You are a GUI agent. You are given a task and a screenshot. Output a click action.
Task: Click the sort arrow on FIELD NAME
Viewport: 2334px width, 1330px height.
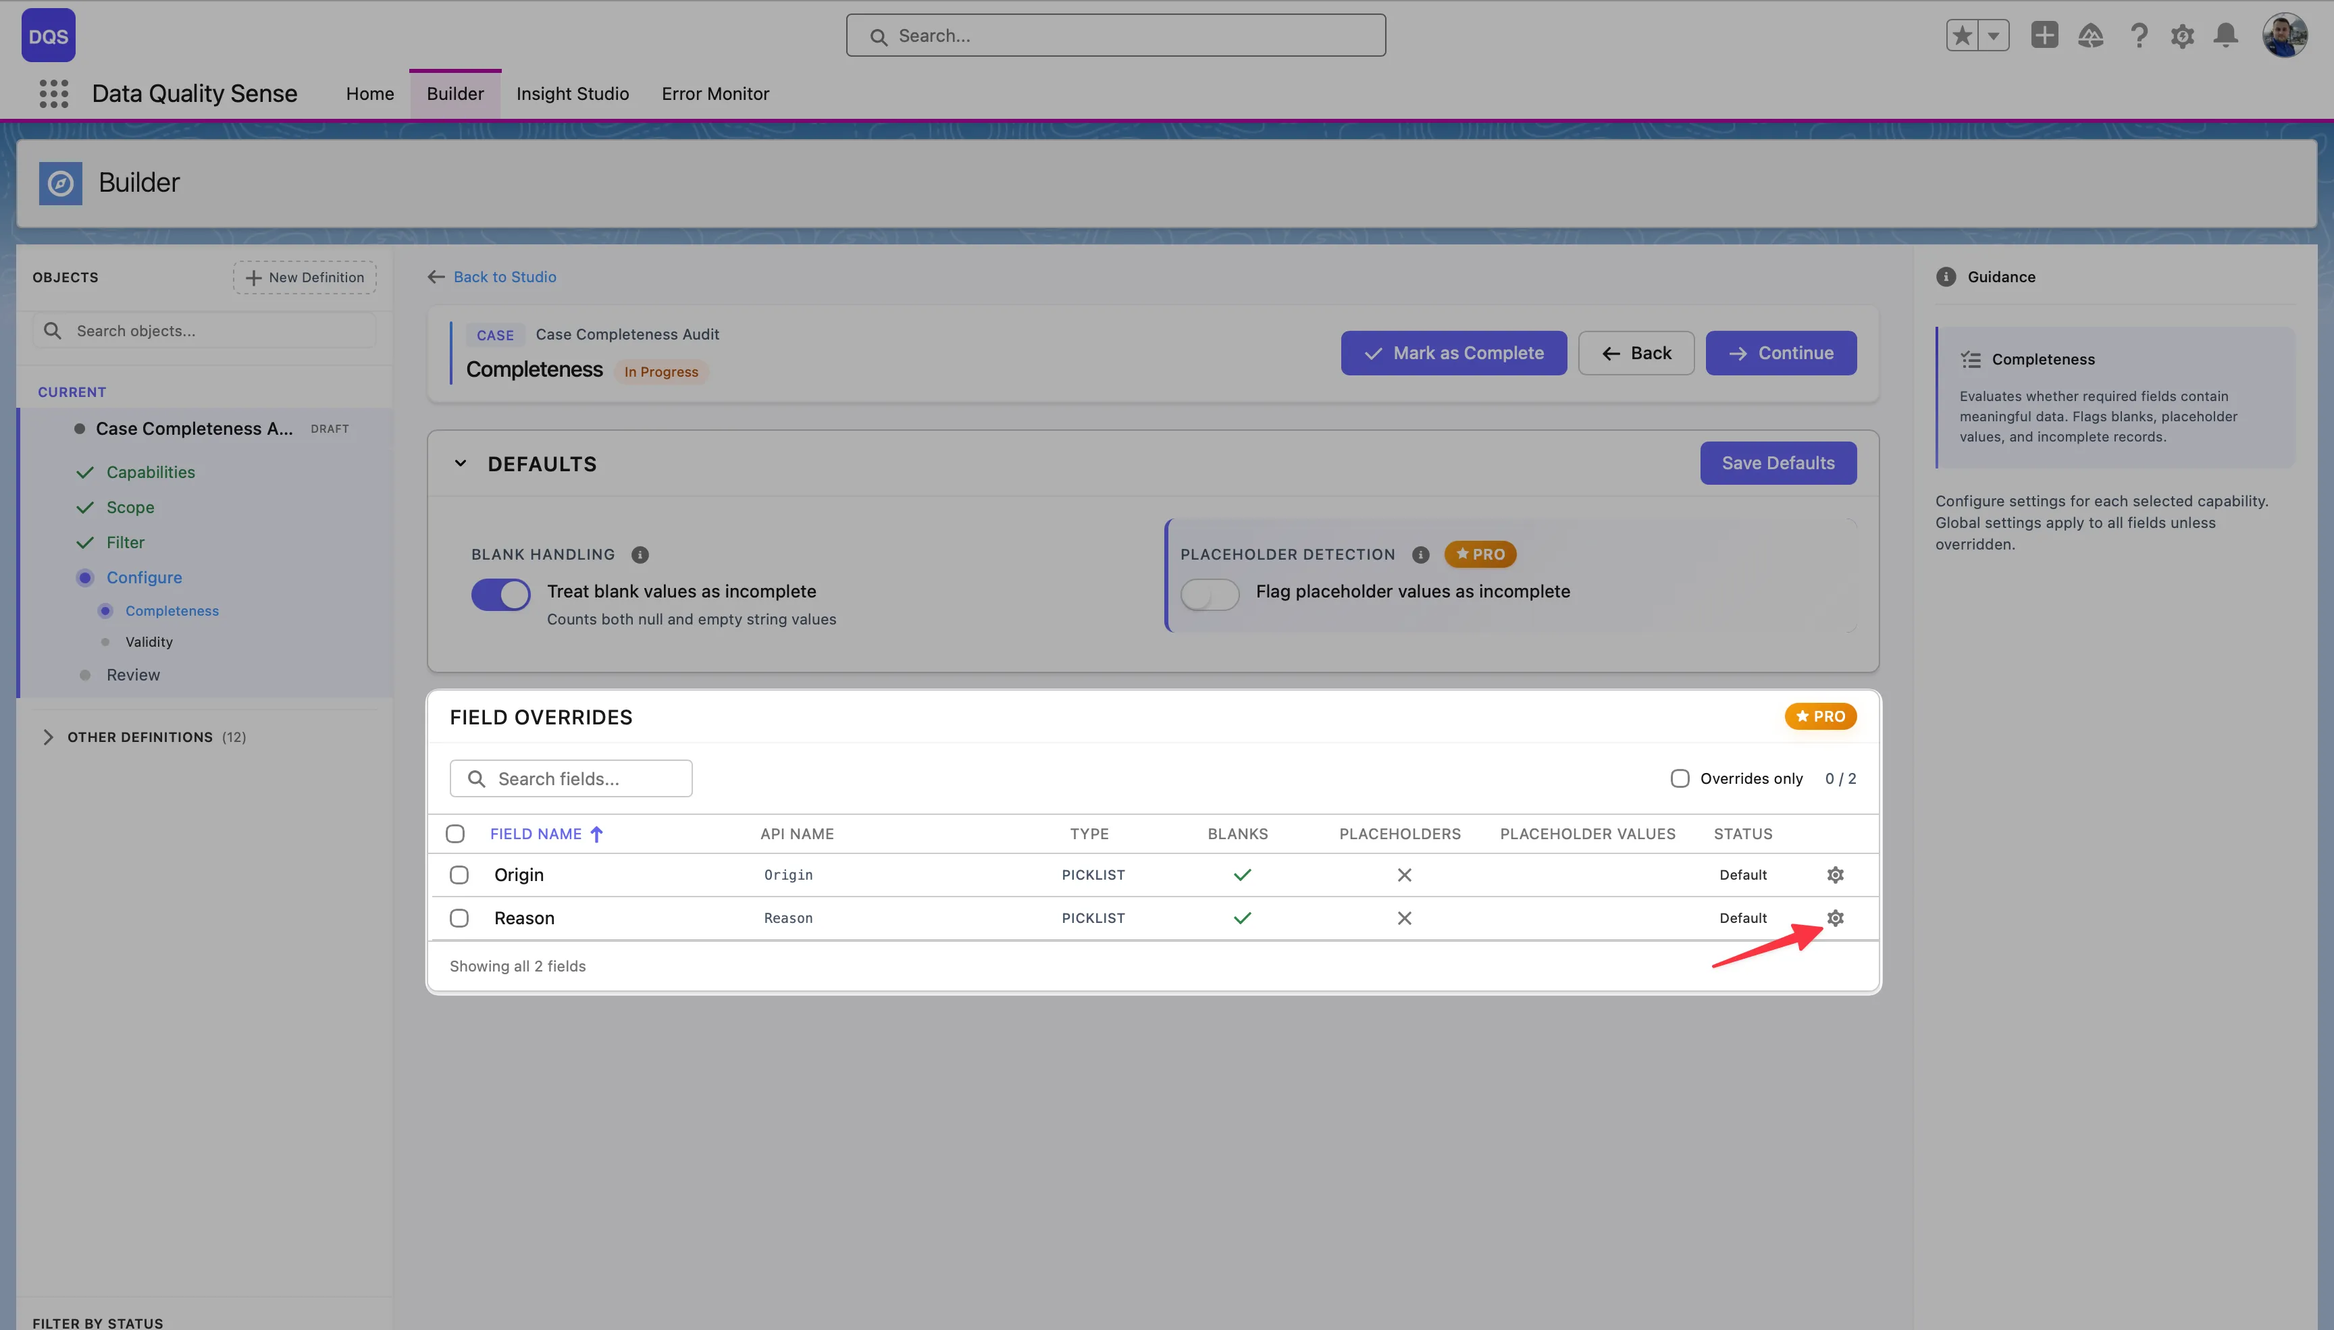tap(598, 833)
